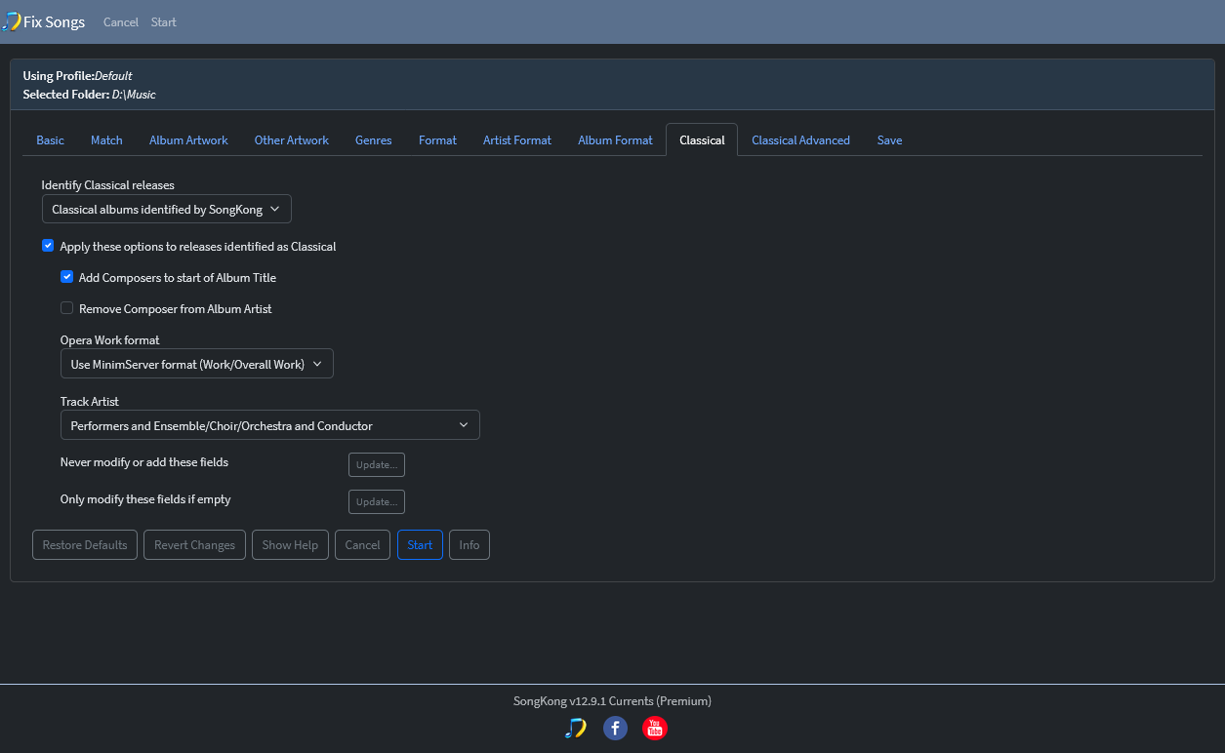Switch to the Match tab
Screen dimensions: 1225x753
click(106, 140)
